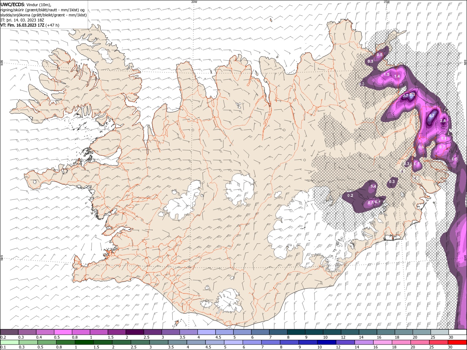The image size is (467, 350).
Task: Pick the bright pink 0.5–0.8 snow legend swatch
Action: [63, 332]
